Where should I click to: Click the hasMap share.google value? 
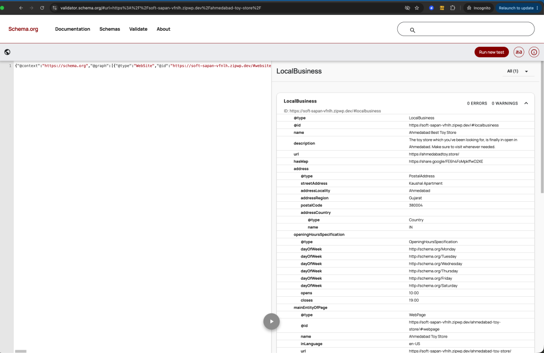click(x=446, y=161)
